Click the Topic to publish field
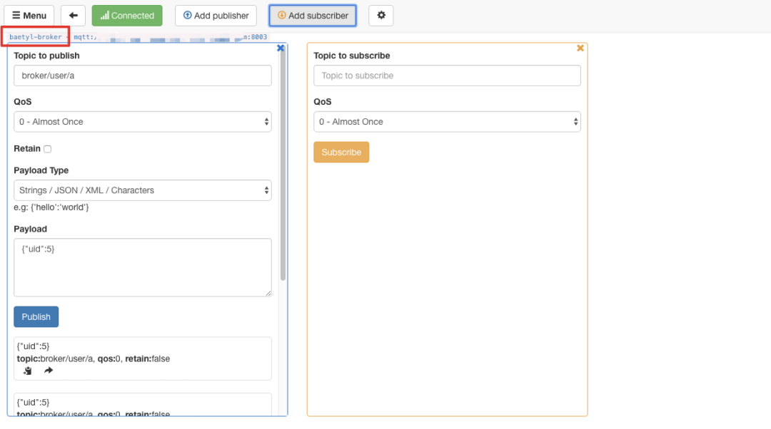Screen dimensions: 771x429 pyautogui.click(x=143, y=76)
